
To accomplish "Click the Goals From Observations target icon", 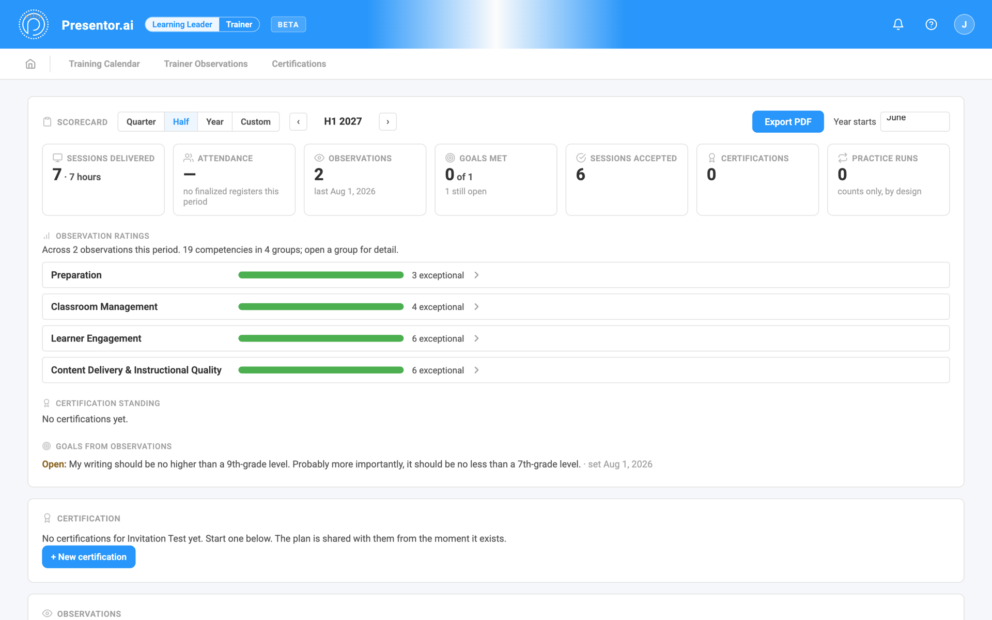I will coord(47,446).
